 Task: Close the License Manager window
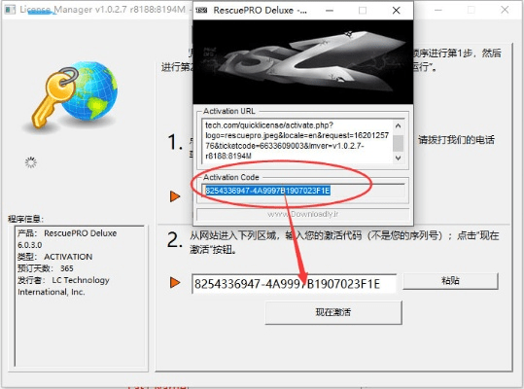[x=505, y=10]
